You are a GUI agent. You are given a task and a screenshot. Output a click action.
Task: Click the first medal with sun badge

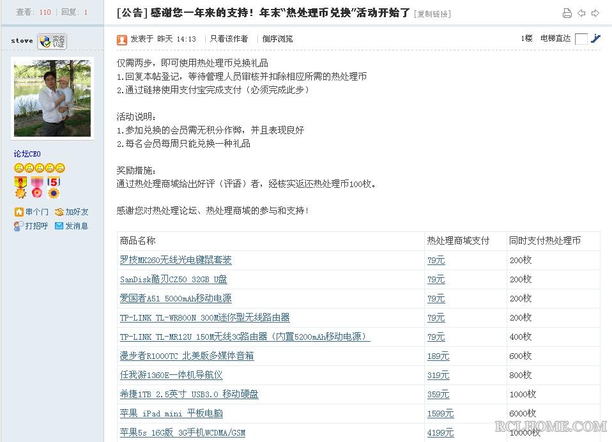(20, 187)
